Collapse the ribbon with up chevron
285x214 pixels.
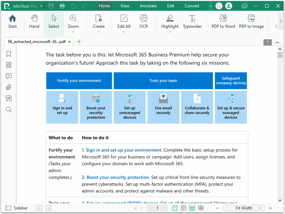[277, 42]
